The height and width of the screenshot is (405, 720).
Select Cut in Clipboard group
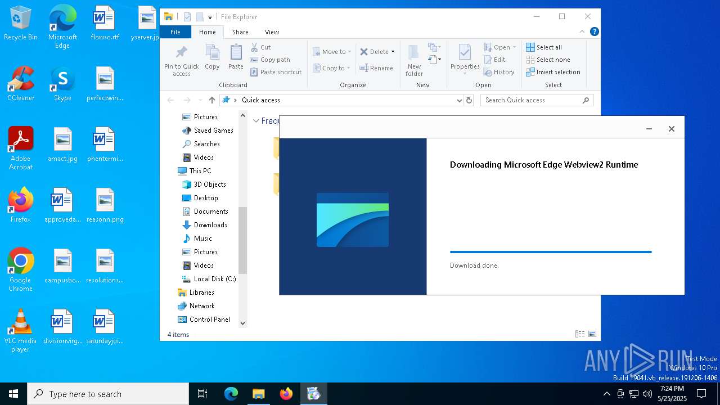pyautogui.click(x=260, y=47)
